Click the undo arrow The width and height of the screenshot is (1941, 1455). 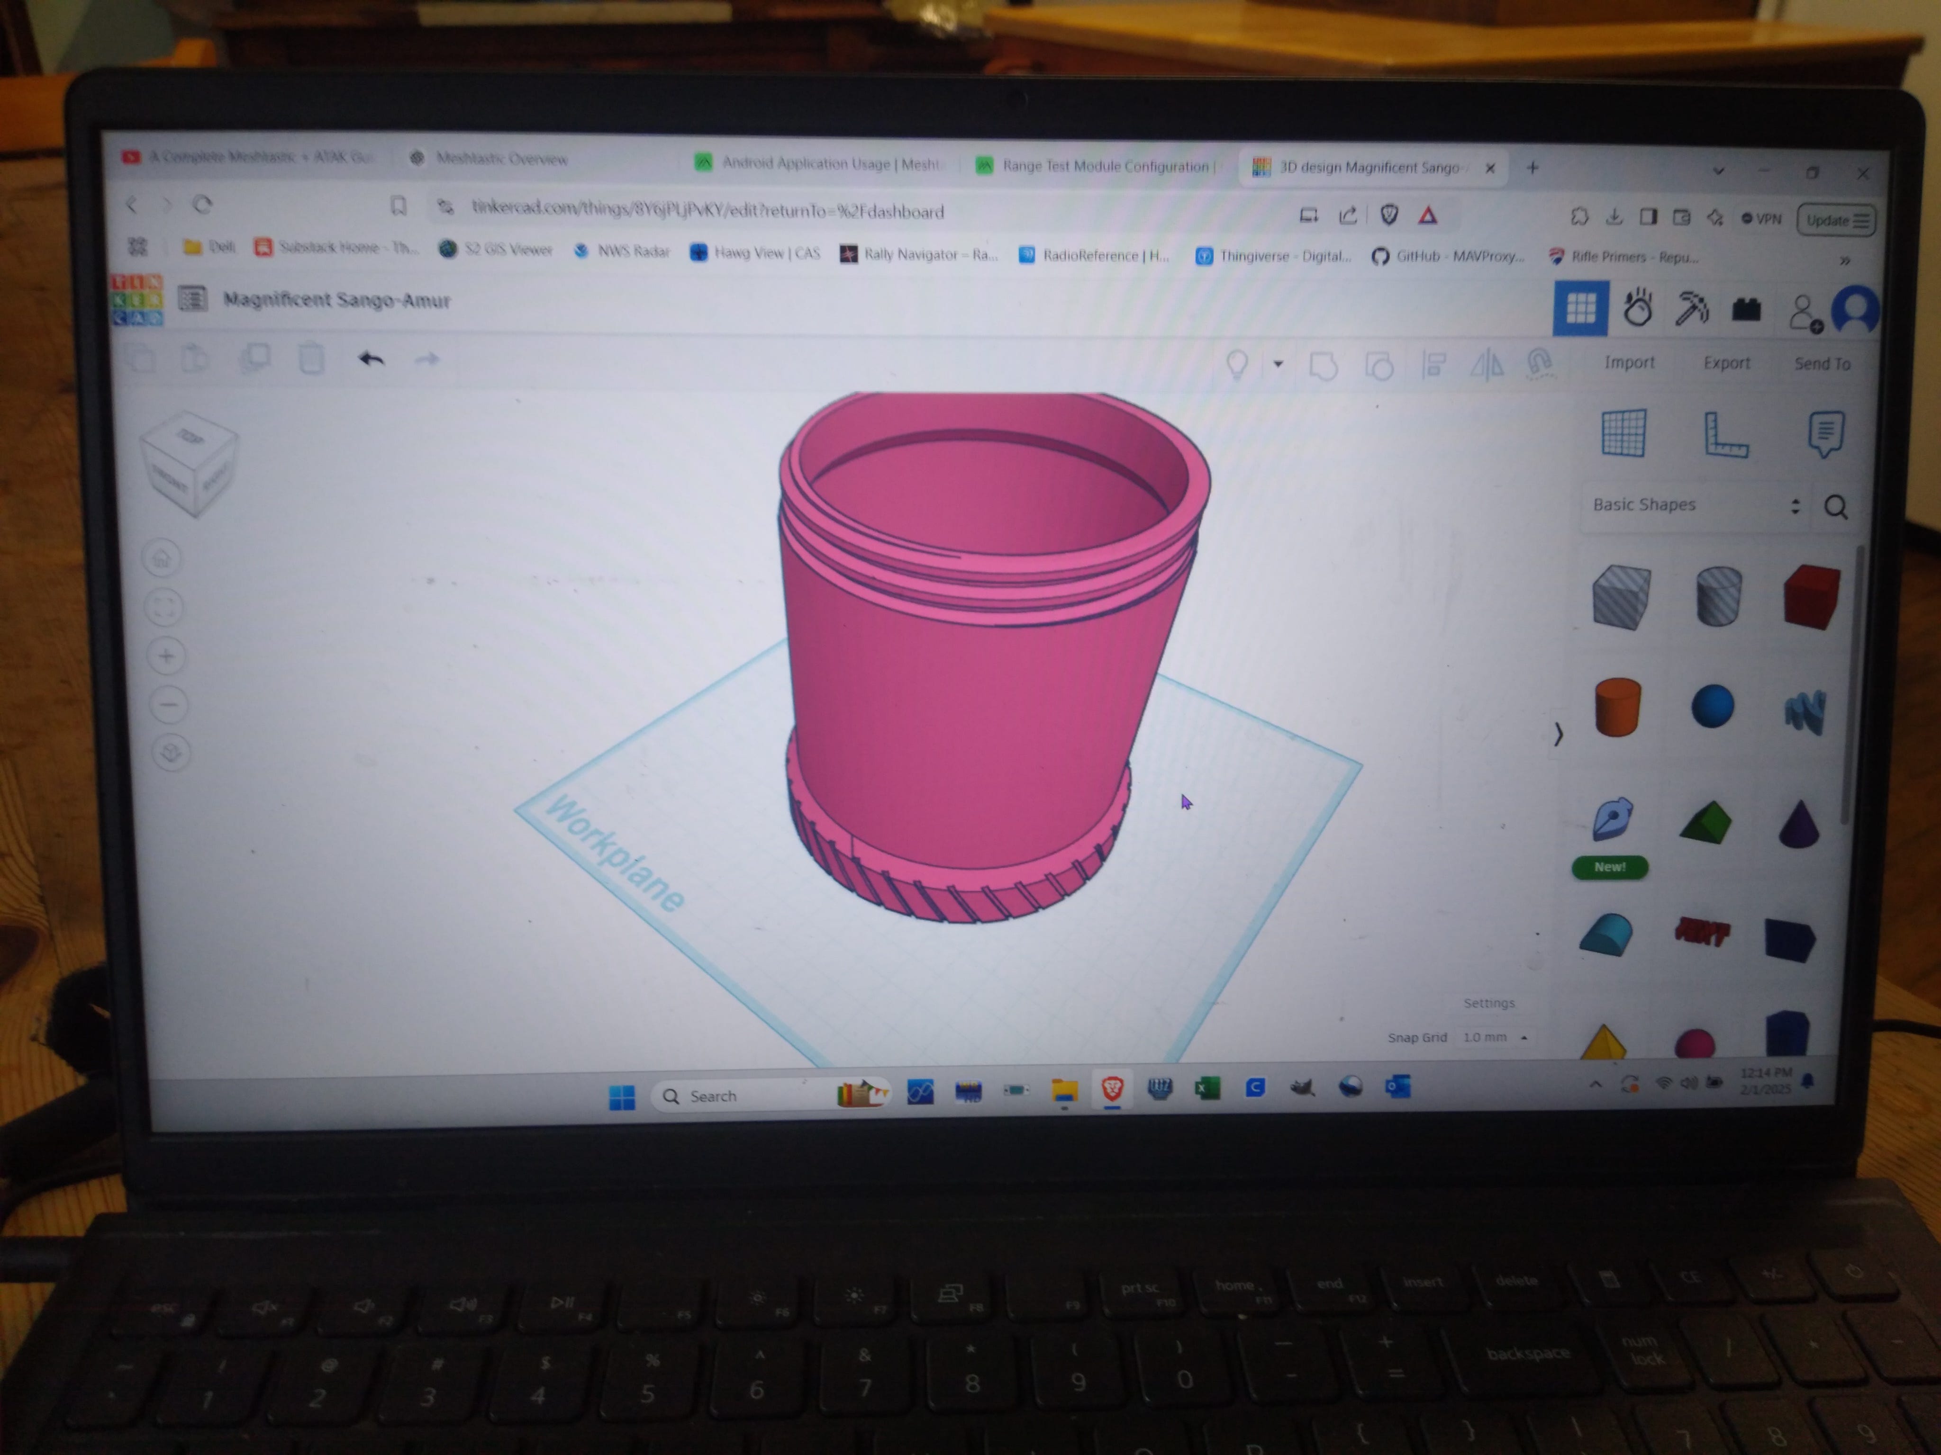(x=371, y=359)
